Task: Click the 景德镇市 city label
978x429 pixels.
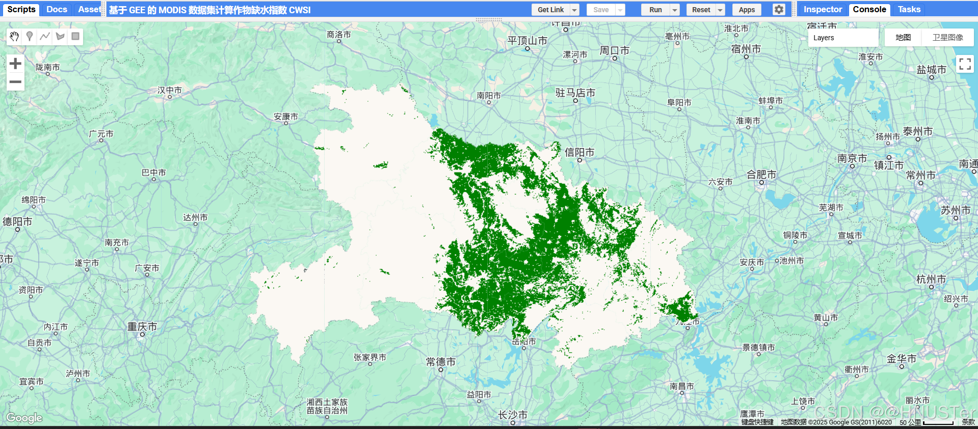Action: pos(758,347)
